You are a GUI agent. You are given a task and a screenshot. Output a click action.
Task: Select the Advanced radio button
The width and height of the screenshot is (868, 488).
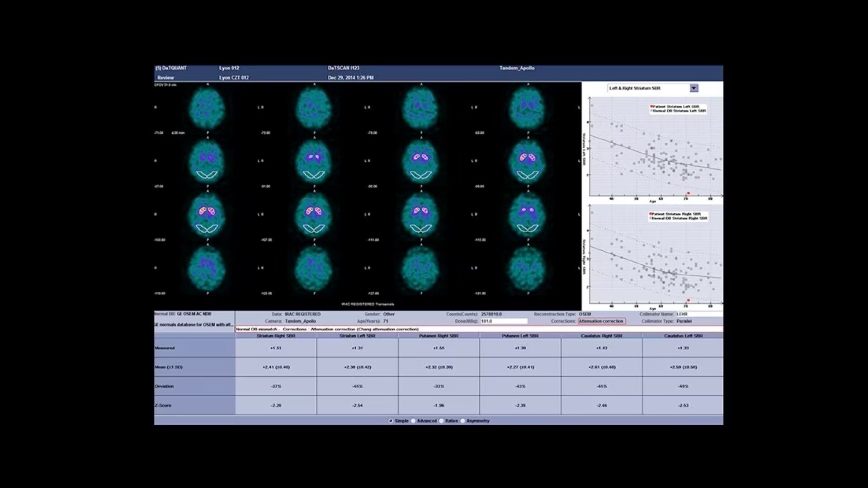pos(413,421)
